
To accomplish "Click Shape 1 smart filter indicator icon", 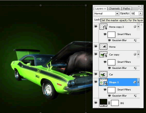I will [135, 82].
